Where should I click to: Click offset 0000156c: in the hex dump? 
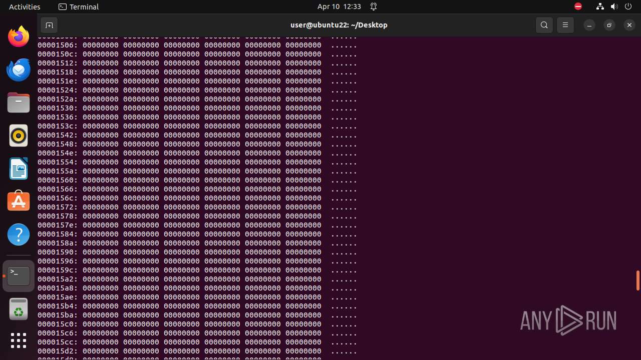coord(58,198)
